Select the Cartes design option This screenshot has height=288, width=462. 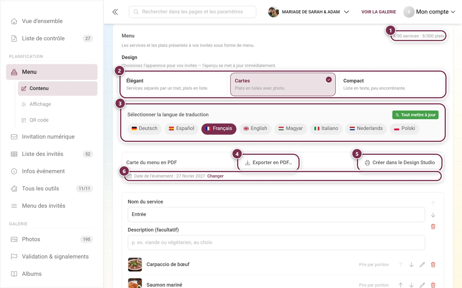[283, 84]
